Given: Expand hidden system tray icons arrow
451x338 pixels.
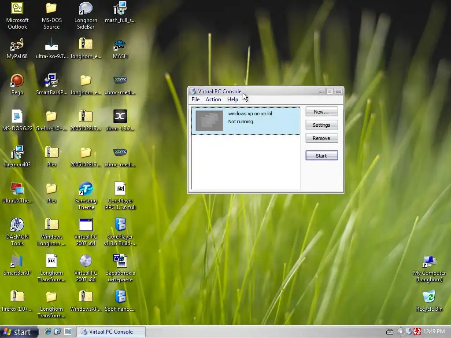Looking at the screenshot, I should [x=400, y=332].
